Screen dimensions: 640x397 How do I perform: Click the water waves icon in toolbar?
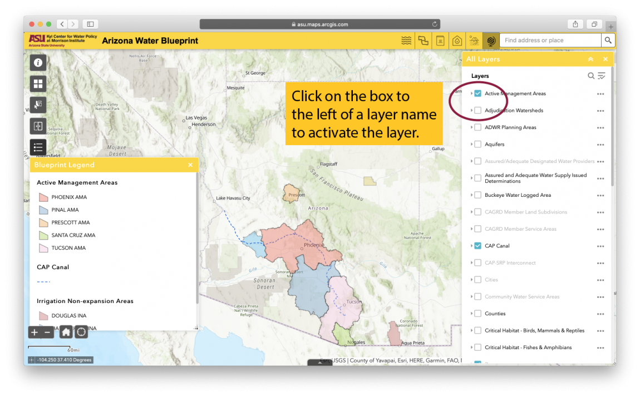click(x=406, y=40)
